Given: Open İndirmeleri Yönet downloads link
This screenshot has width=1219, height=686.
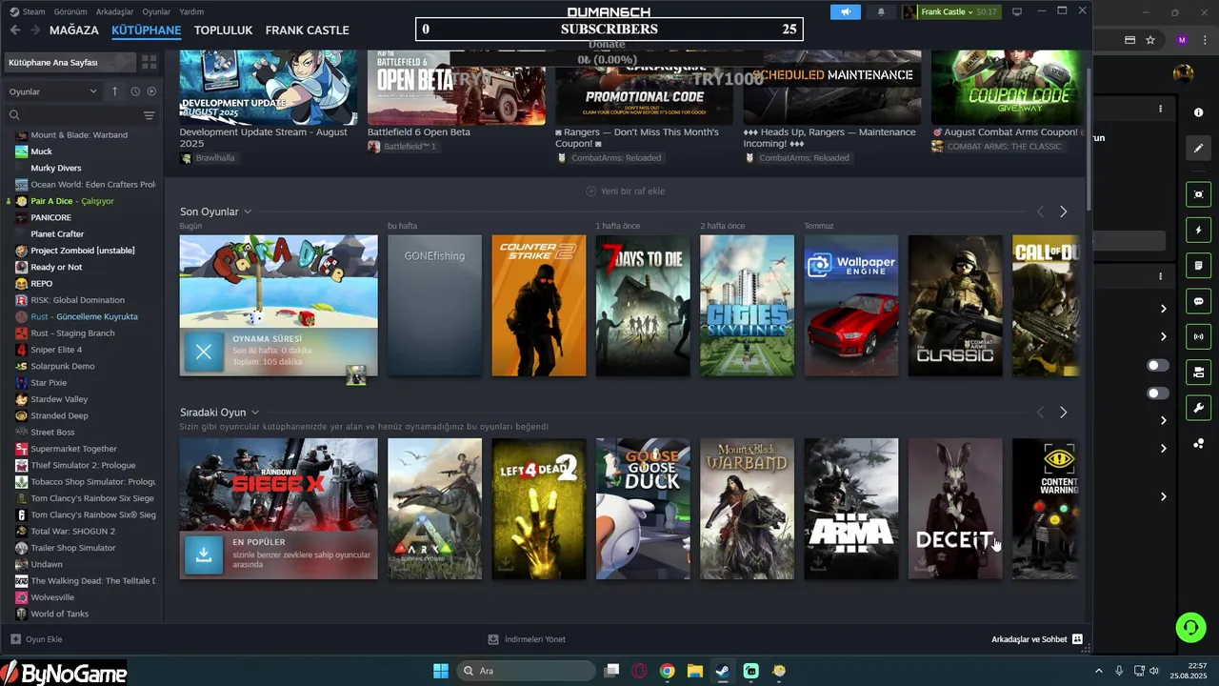Looking at the screenshot, I should (527, 639).
